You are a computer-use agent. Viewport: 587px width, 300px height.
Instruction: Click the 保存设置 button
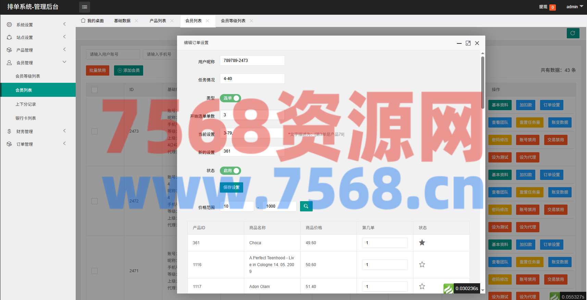coord(232,187)
